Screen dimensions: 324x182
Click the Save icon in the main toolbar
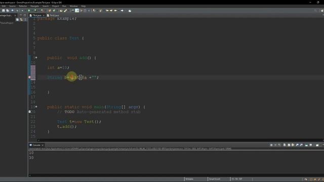4,11
